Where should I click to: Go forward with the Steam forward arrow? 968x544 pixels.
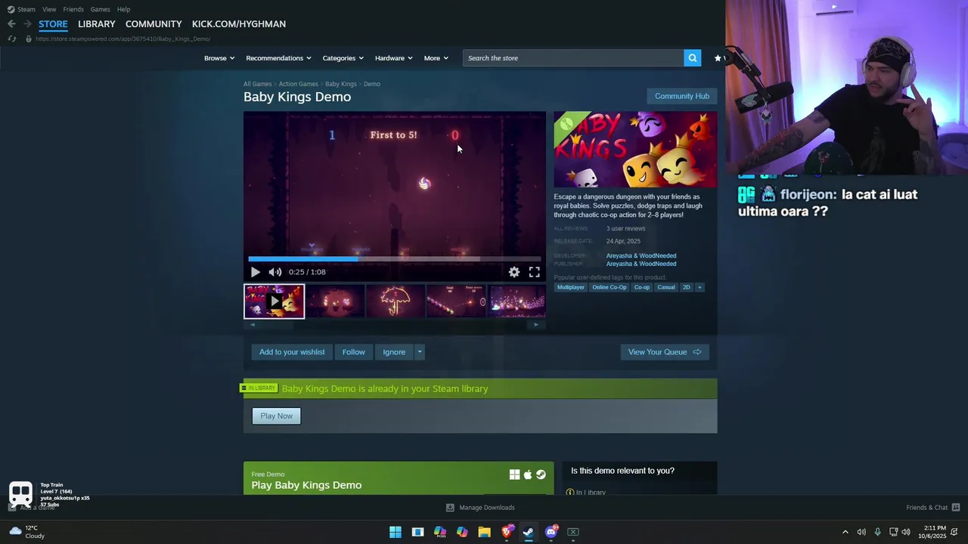[x=27, y=24]
